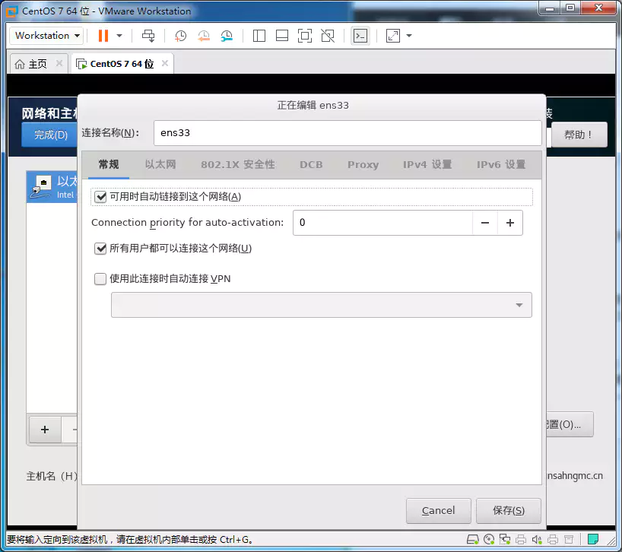This screenshot has width=622, height=552.
Task: Open the VPN selection dropdown
Action: tap(519, 304)
